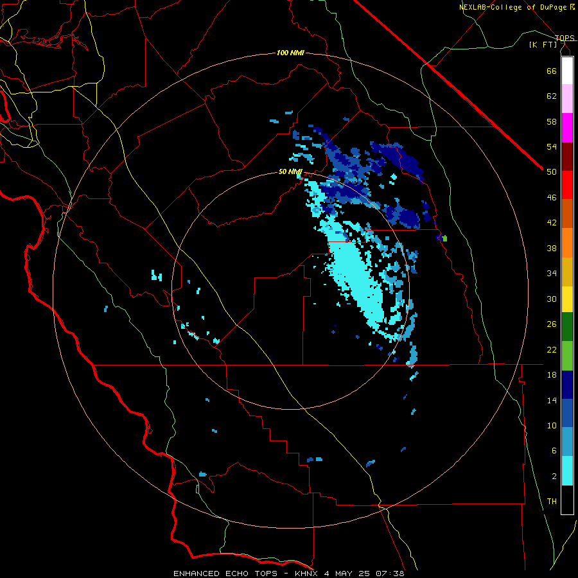Click the light green 22 kft legend swatch
The image size is (578, 578).
pyautogui.click(x=567, y=356)
